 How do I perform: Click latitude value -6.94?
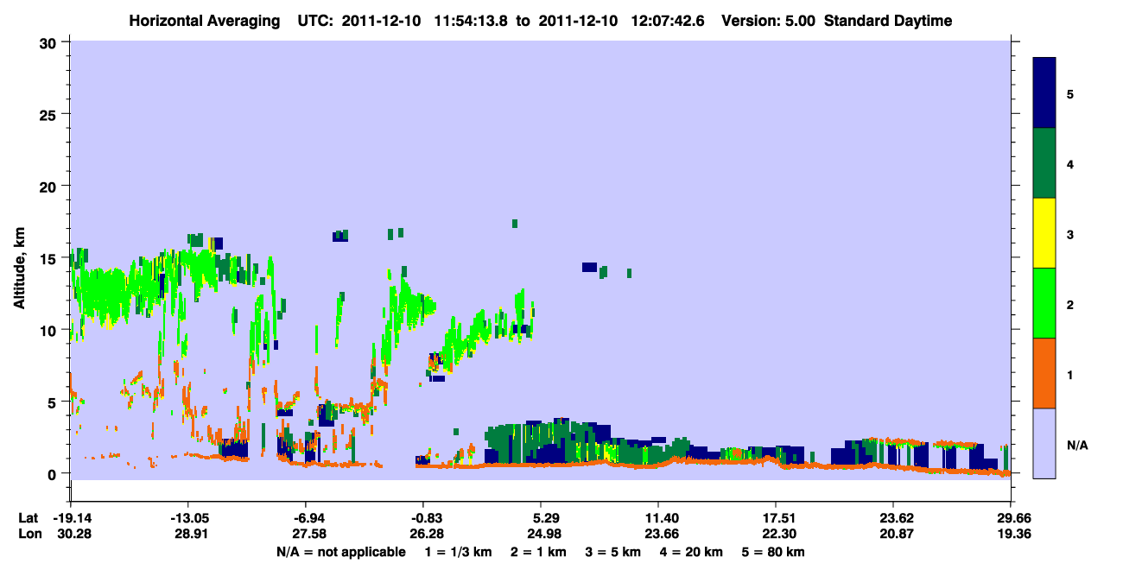coord(306,518)
